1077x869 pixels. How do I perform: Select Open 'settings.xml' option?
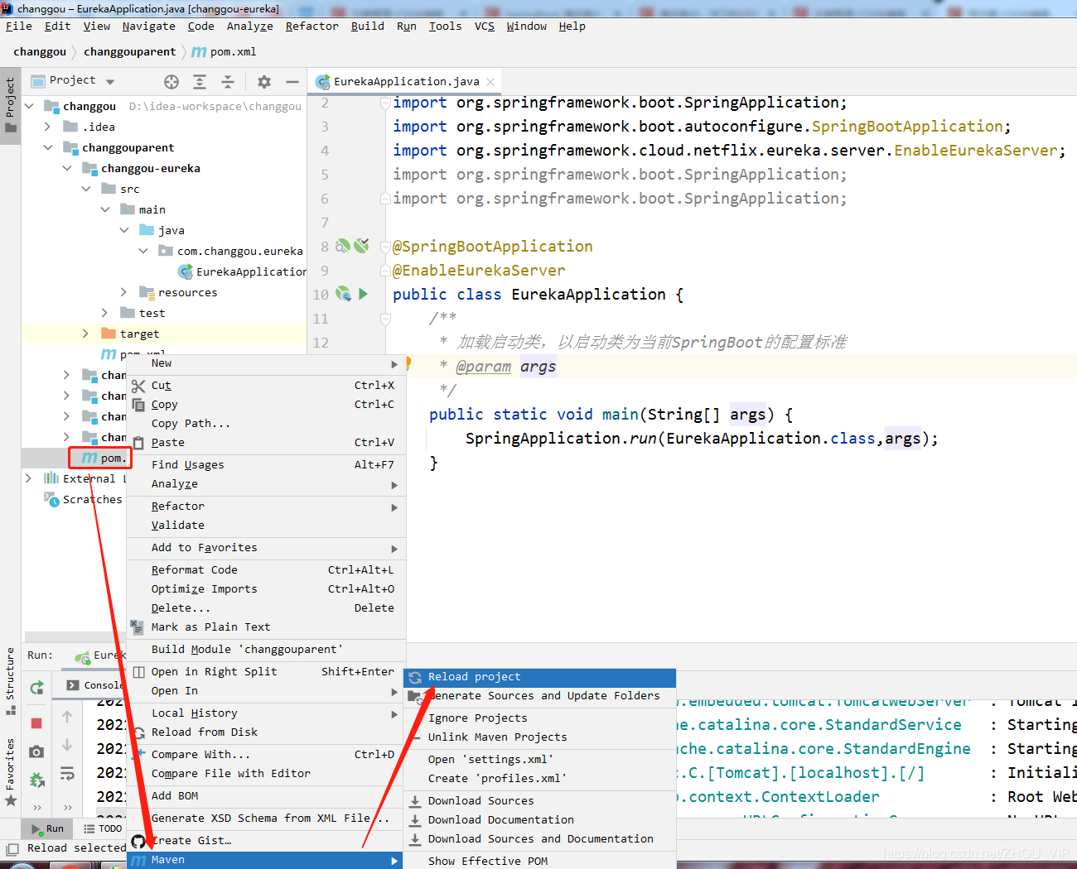[539, 760]
